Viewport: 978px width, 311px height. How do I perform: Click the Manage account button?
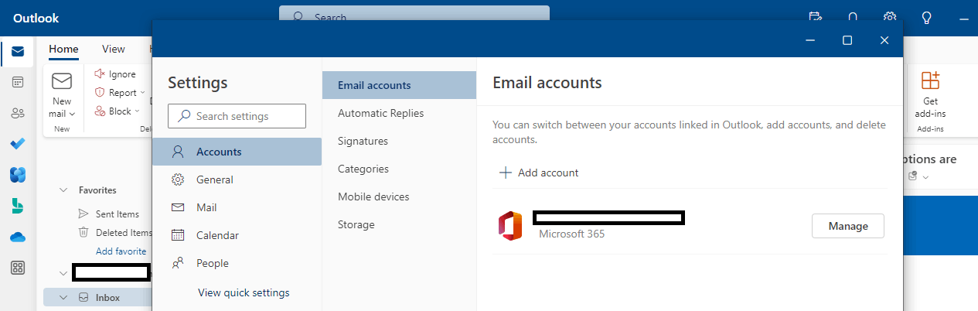[847, 226]
